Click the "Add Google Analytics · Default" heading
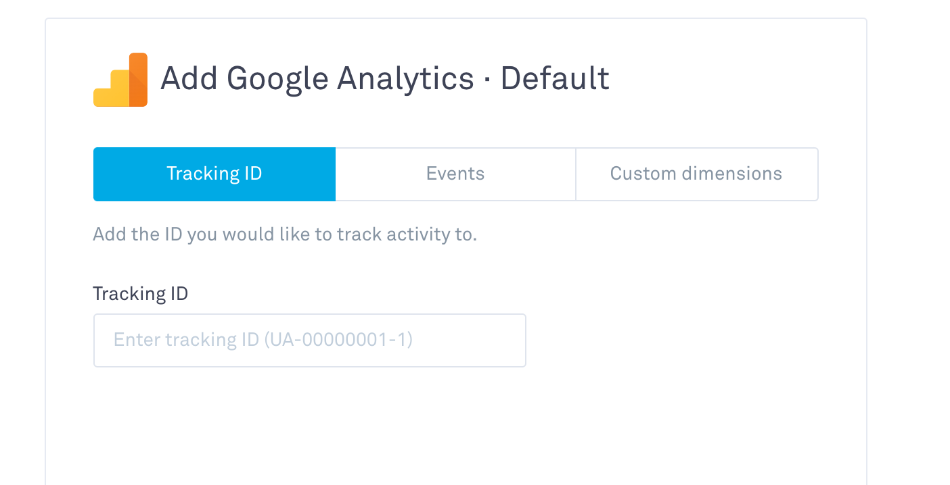 tap(385, 79)
